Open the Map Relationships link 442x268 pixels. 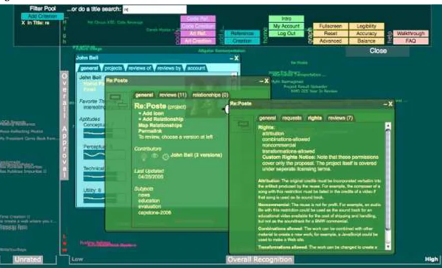[160, 125]
